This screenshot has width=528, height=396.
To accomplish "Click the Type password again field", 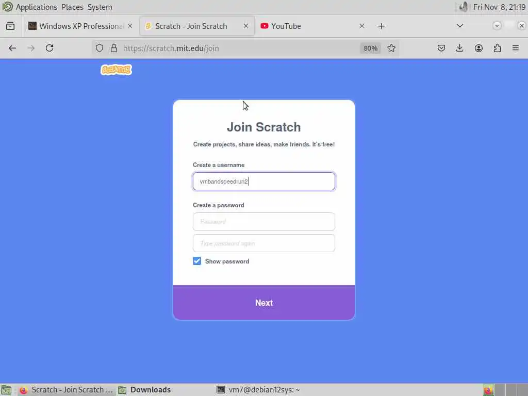I will [264, 243].
